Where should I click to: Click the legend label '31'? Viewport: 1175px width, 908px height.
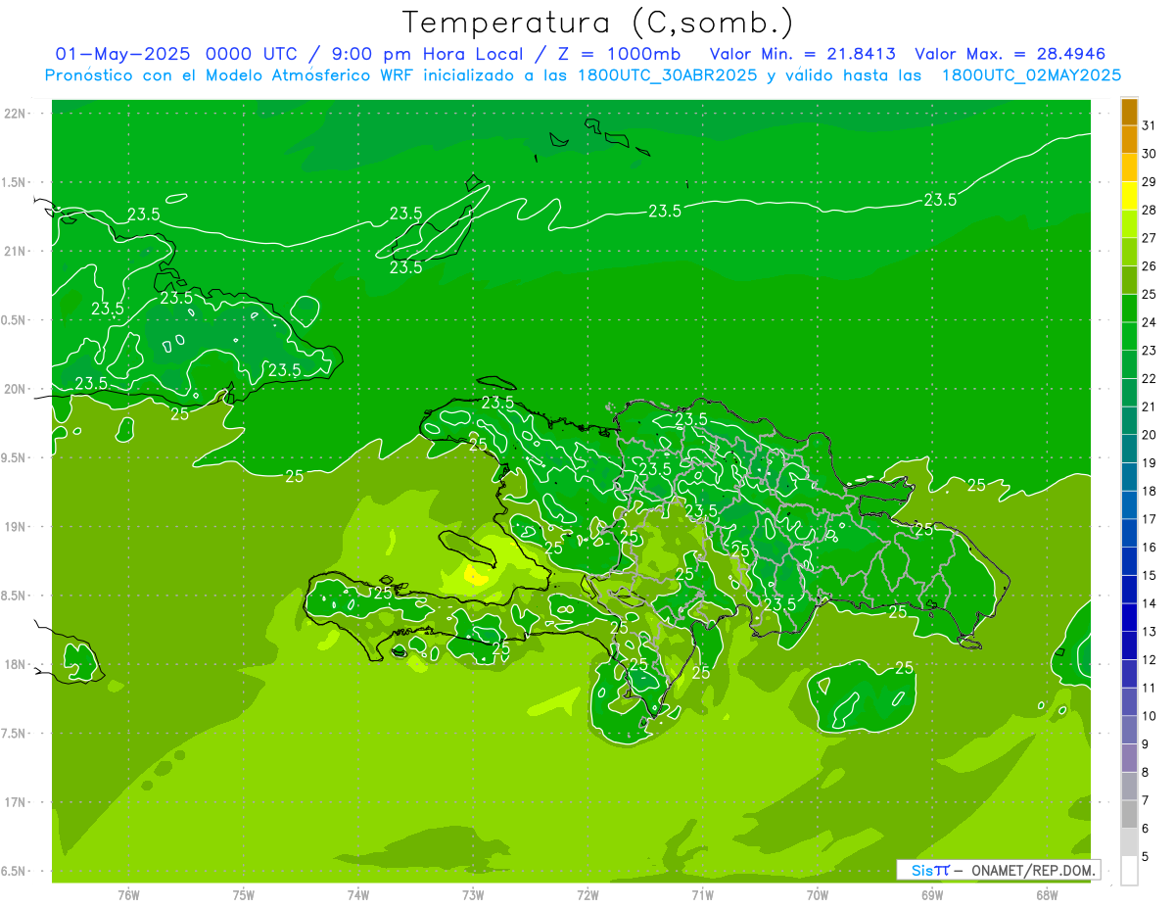click(x=1149, y=125)
